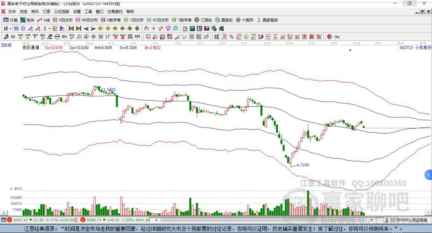Open the 浏览 menu
This screenshot has height=233, width=432.
(x=24, y=11)
